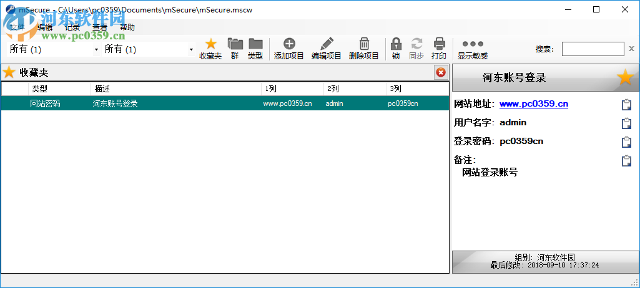Close the 收藏夹 panel with red x
This screenshot has width=640, height=288.
[441, 72]
